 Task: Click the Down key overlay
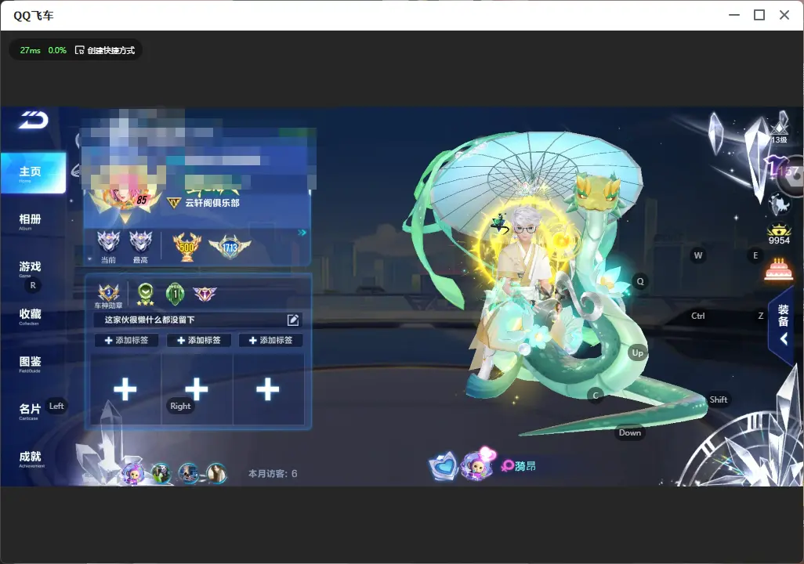point(630,432)
